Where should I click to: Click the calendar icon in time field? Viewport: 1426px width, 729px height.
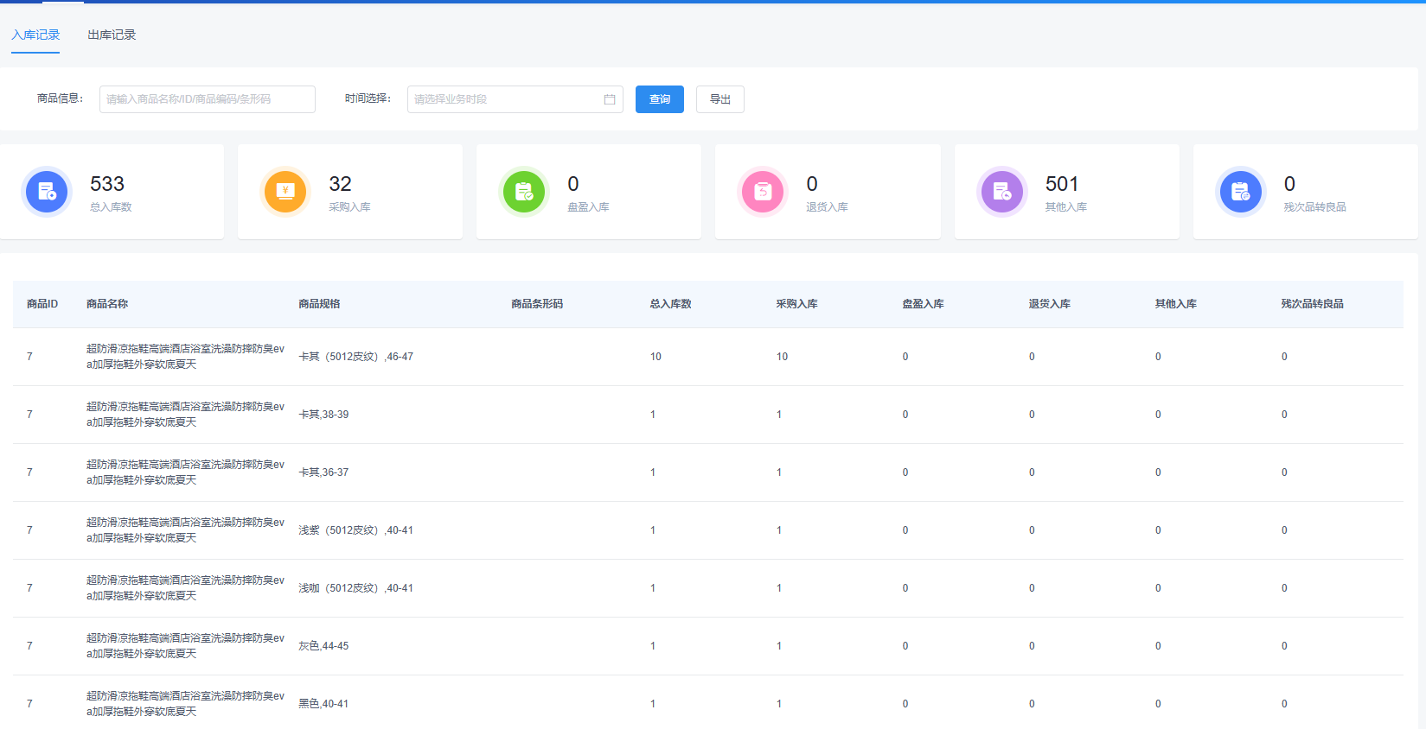pos(610,99)
